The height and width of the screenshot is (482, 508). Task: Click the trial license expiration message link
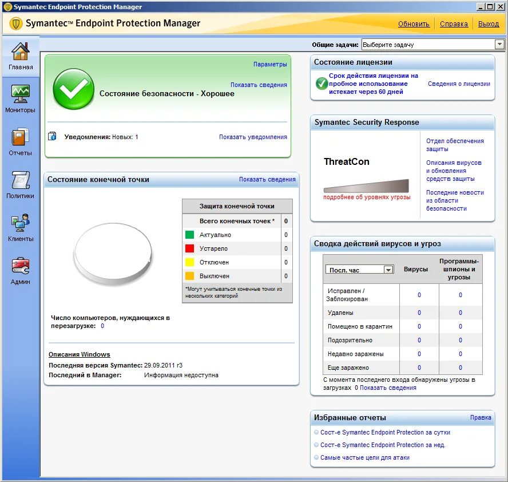pos(373,84)
